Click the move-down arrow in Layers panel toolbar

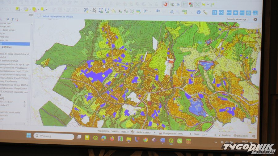(x=8, y=19)
